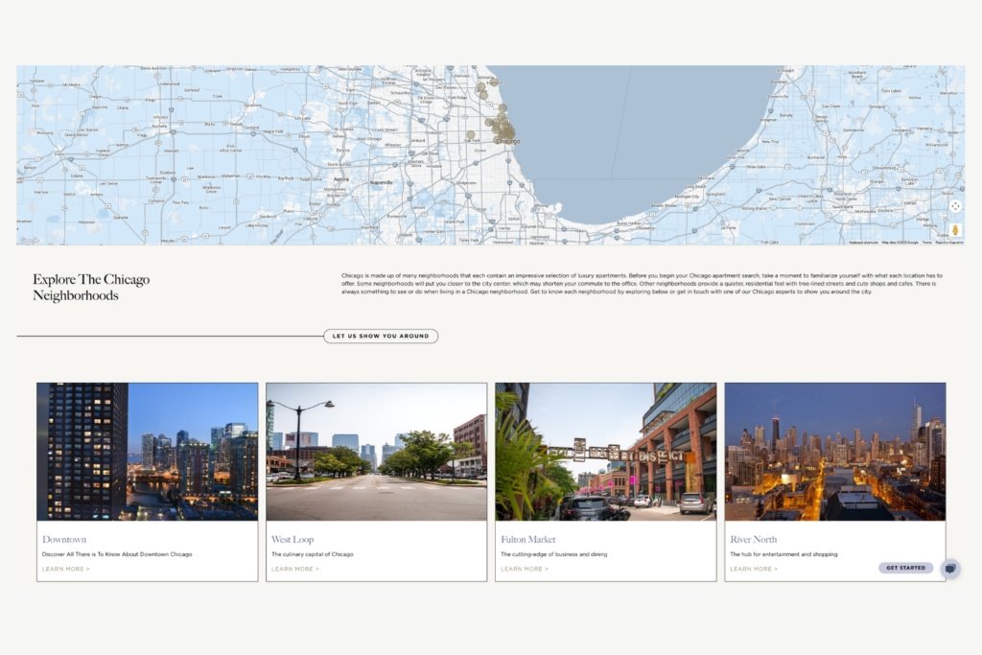Select the map marker beside Oak Park

[470, 134]
